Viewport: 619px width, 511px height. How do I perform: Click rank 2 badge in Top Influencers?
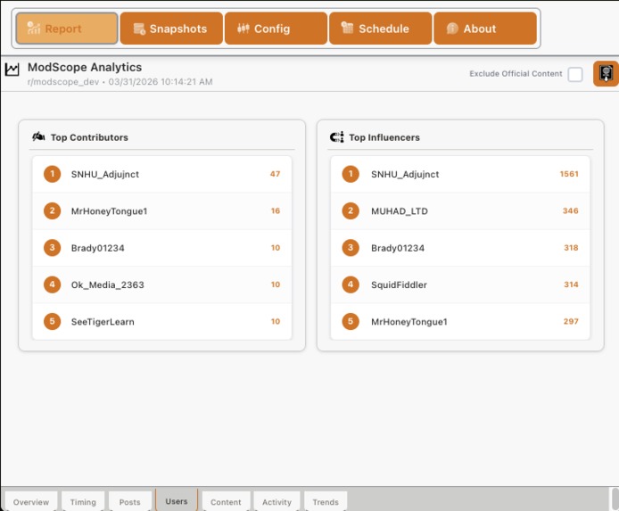tap(351, 210)
